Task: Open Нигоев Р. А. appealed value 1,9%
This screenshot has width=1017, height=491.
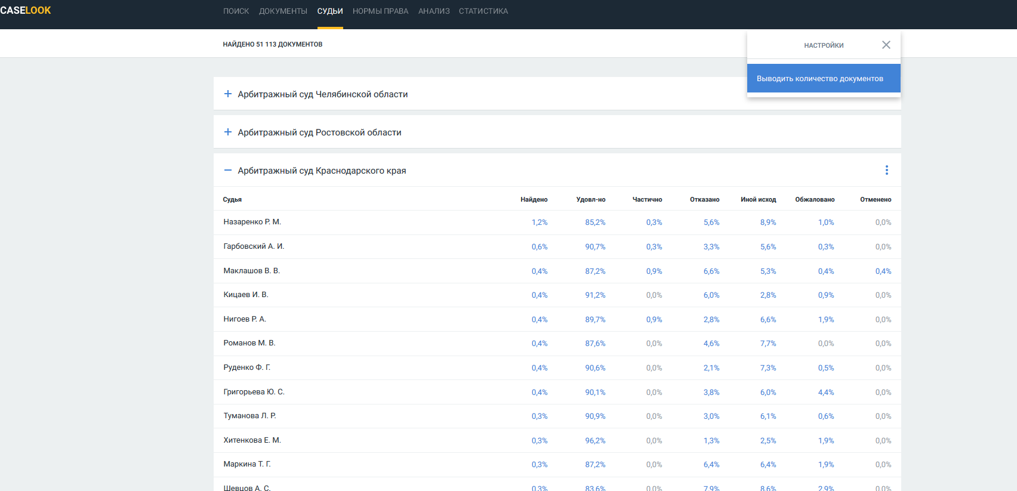Action: (x=826, y=320)
